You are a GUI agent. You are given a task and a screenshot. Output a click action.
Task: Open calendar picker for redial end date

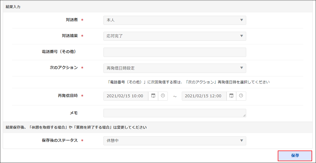(x=231, y=96)
